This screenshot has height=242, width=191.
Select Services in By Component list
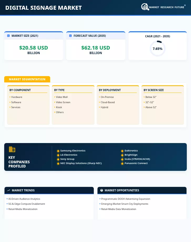(x=16, y=107)
